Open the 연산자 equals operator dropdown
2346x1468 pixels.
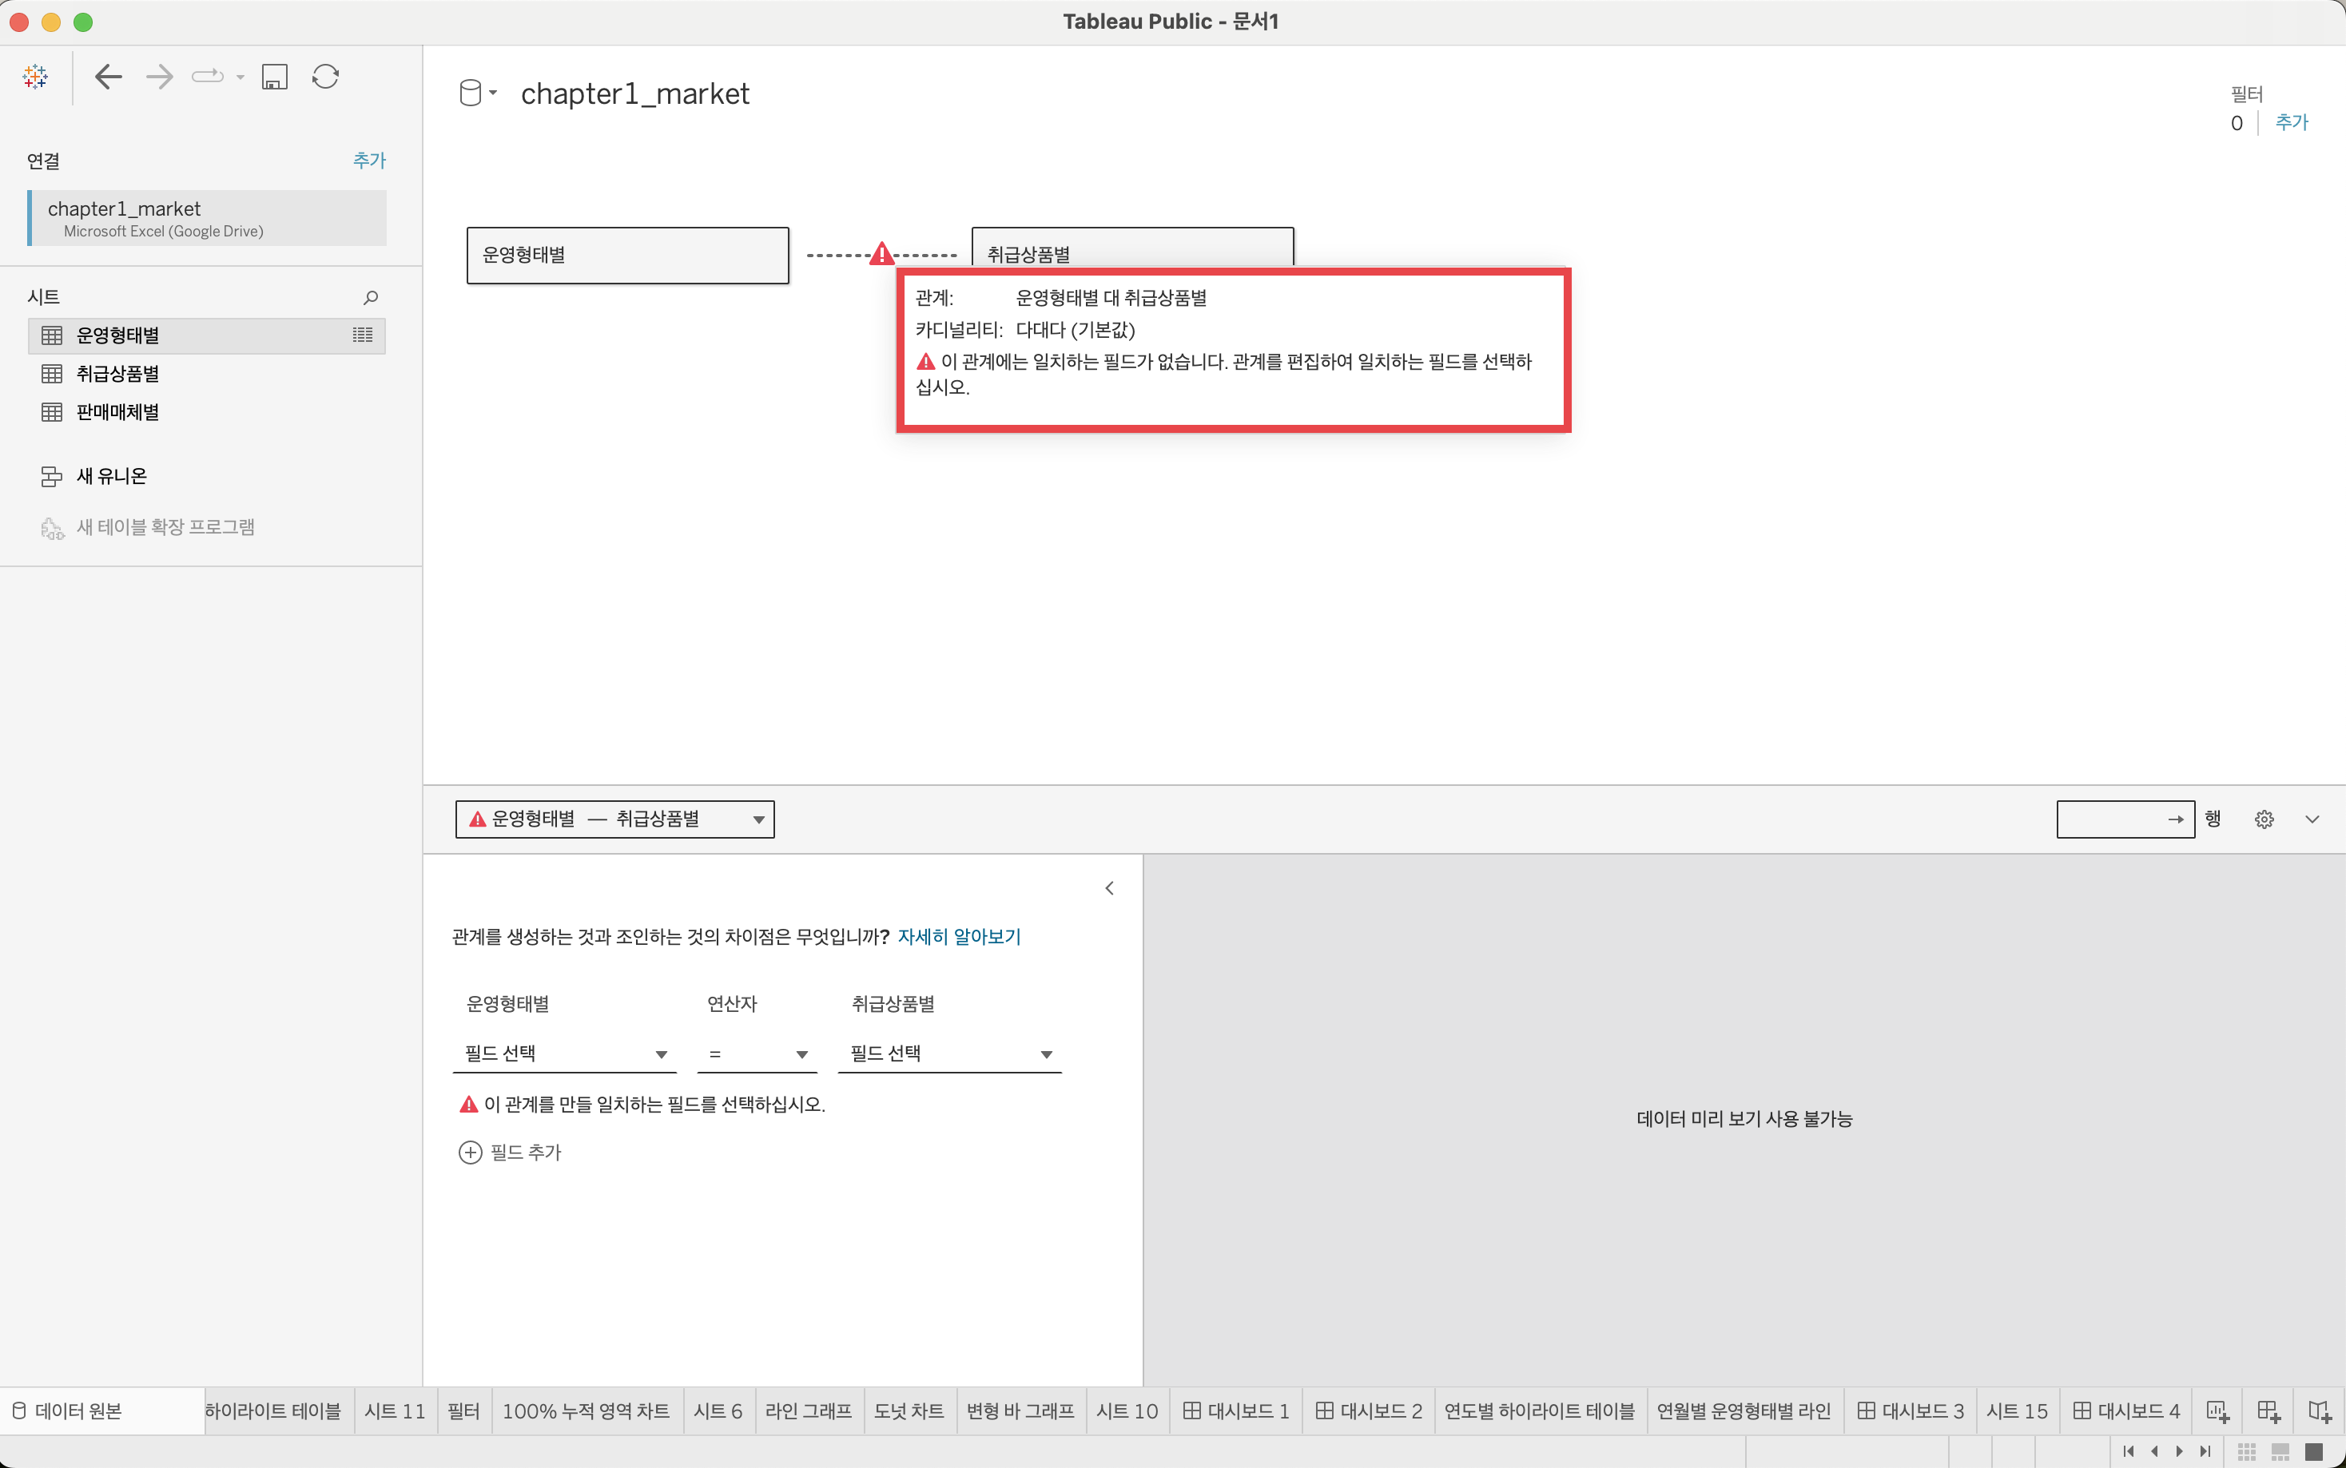[757, 1053]
